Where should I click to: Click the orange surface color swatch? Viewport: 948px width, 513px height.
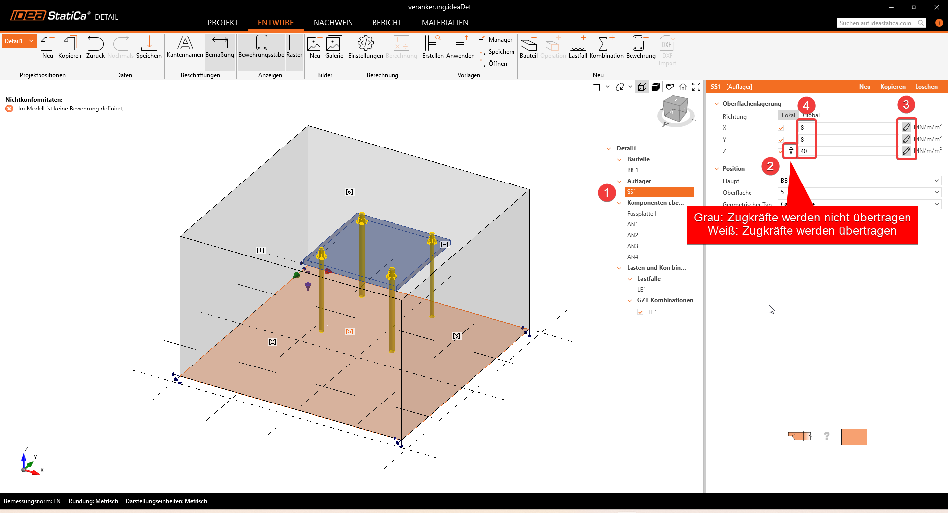[854, 437]
